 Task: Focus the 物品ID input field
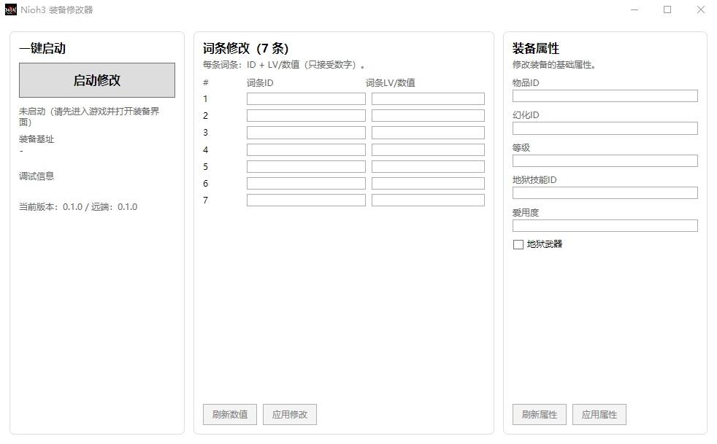pos(605,96)
